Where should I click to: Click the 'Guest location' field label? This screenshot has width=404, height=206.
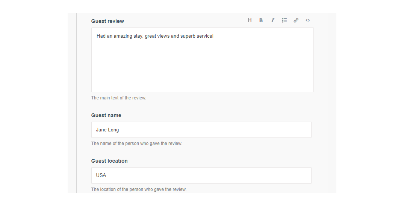tap(109, 161)
